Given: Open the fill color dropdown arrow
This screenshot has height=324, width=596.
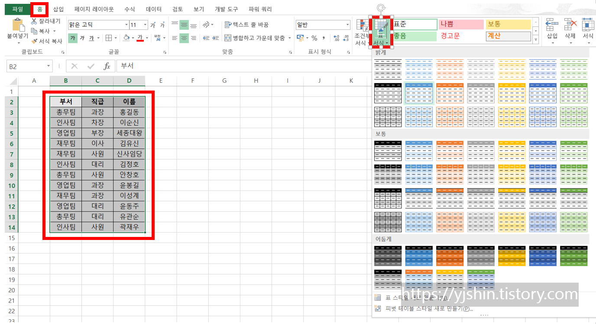Looking at the screenshot, I should (133, 38).
